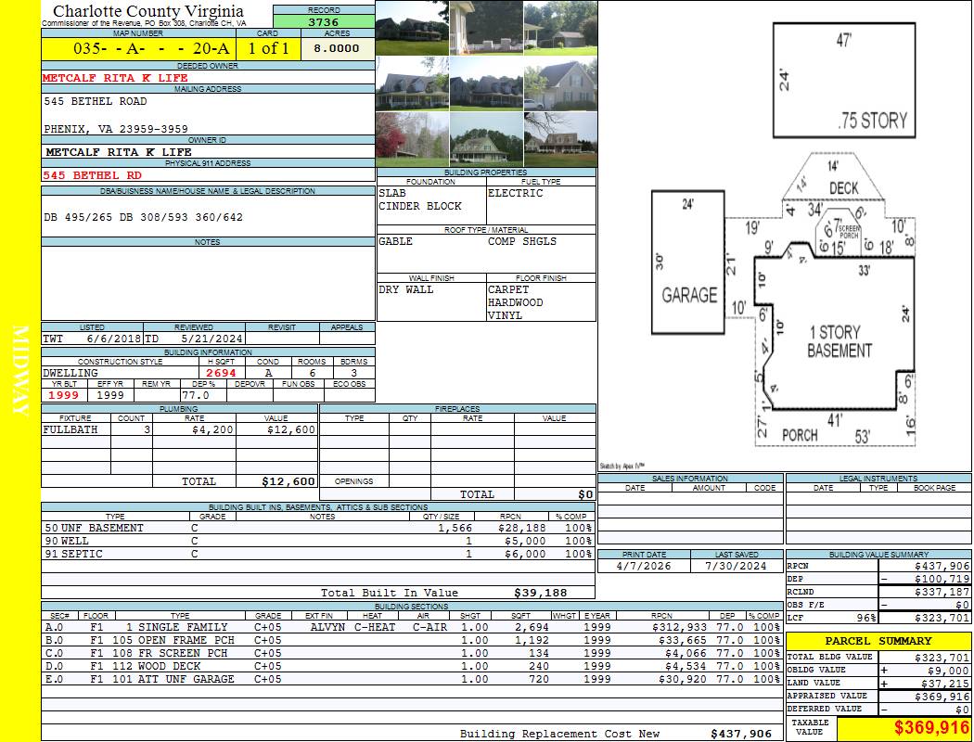
Task: Click the green record number 3736 field
Action: click(324, 22)
